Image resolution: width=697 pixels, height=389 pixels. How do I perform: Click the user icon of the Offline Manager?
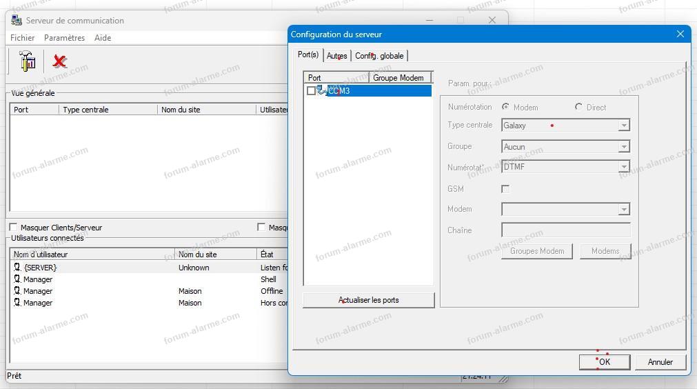click(17, 291)
